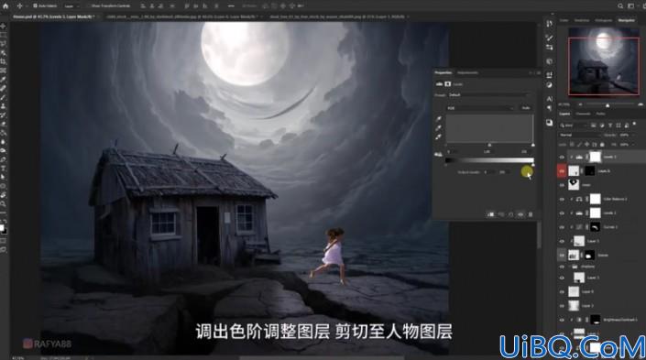
Task: Select the Crop tool in the toolbox
Action: (4, 61)
